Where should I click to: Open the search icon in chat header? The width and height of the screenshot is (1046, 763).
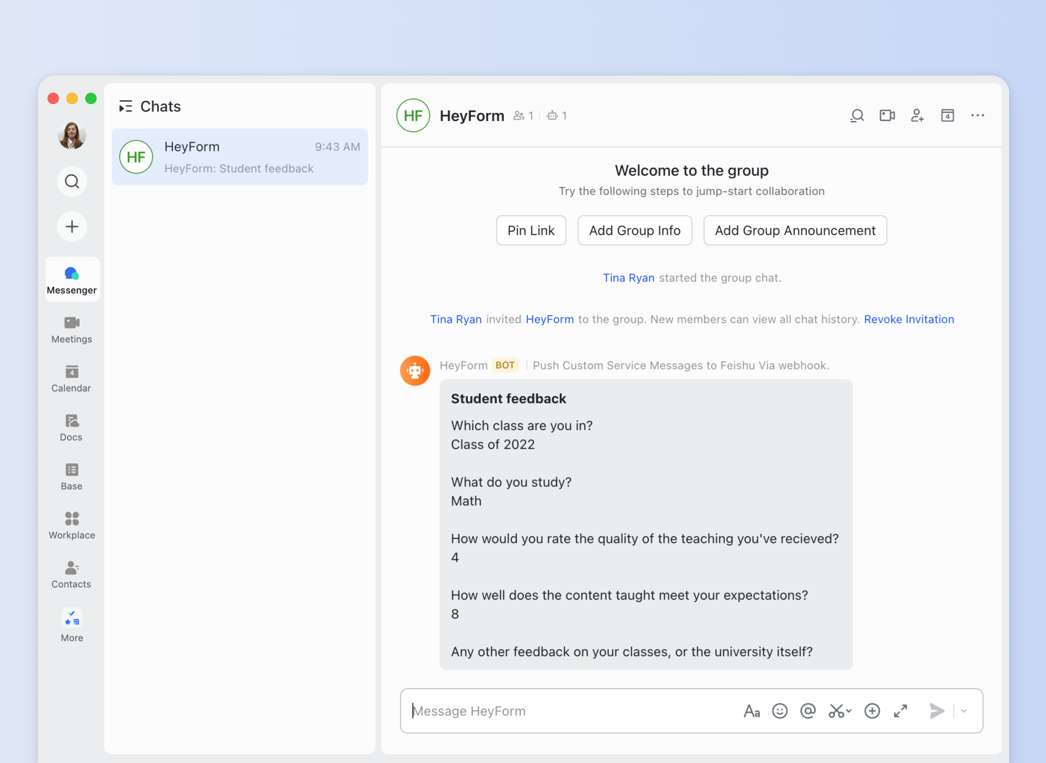click(x=857, y=115)
